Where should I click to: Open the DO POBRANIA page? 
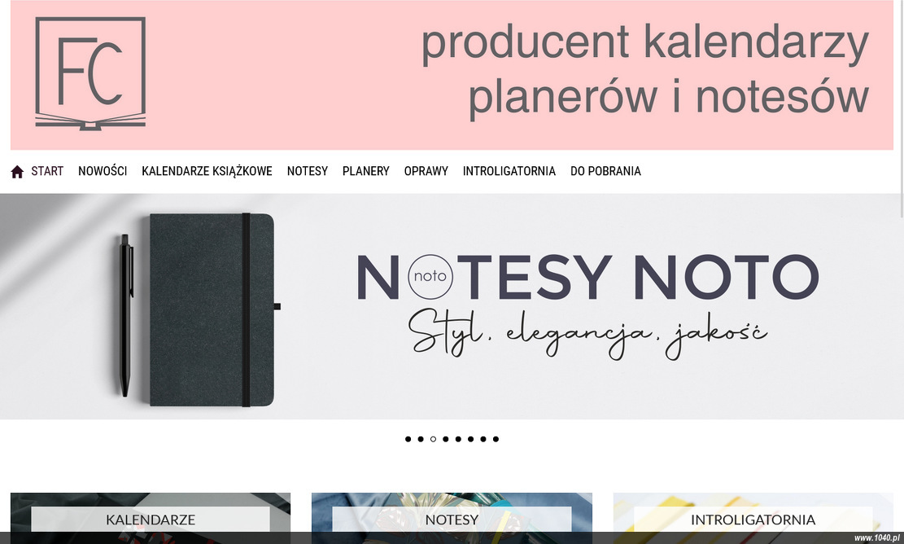pos(605,171)
